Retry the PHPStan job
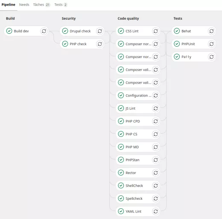This screenshot has height=219, width=222. (x=156, y=160)
